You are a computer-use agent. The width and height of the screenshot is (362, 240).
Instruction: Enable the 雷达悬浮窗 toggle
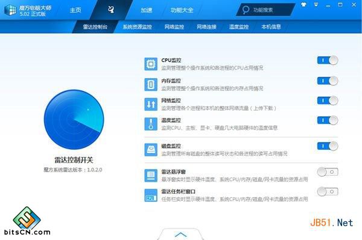tap(328, 172)
